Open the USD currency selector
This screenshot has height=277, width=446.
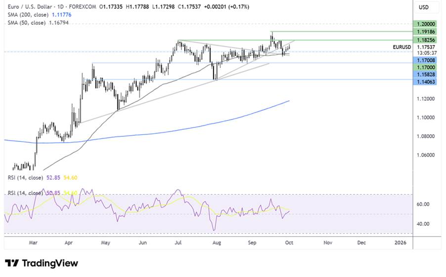click(x=424, y=7)
